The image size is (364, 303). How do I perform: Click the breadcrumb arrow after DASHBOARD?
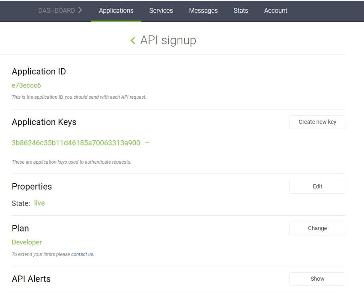(80, 10)
